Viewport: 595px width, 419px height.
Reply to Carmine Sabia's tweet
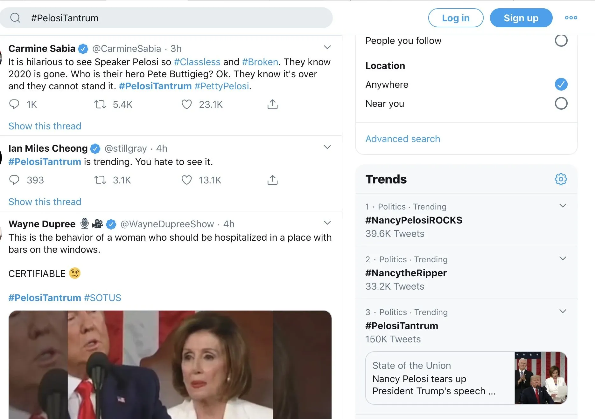coord(14,104)
